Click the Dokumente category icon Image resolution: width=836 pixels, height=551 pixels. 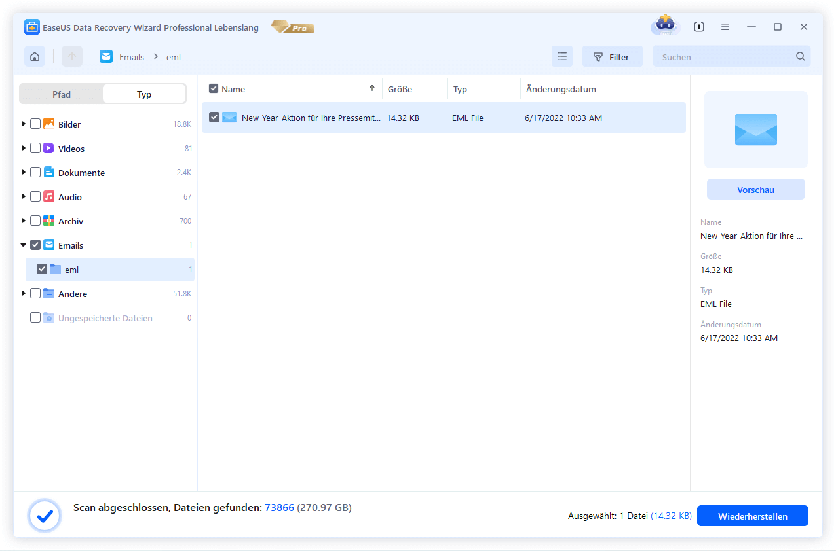(49, 173)
